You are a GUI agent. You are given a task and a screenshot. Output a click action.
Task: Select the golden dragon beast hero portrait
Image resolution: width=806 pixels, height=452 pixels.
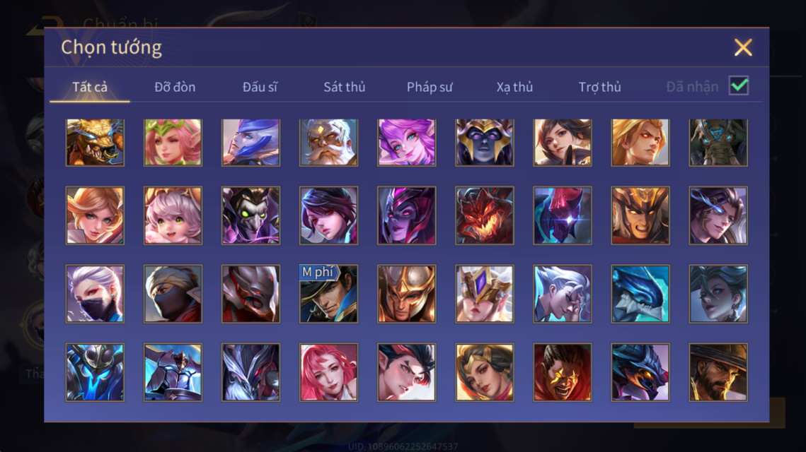[x=95, y=142]
